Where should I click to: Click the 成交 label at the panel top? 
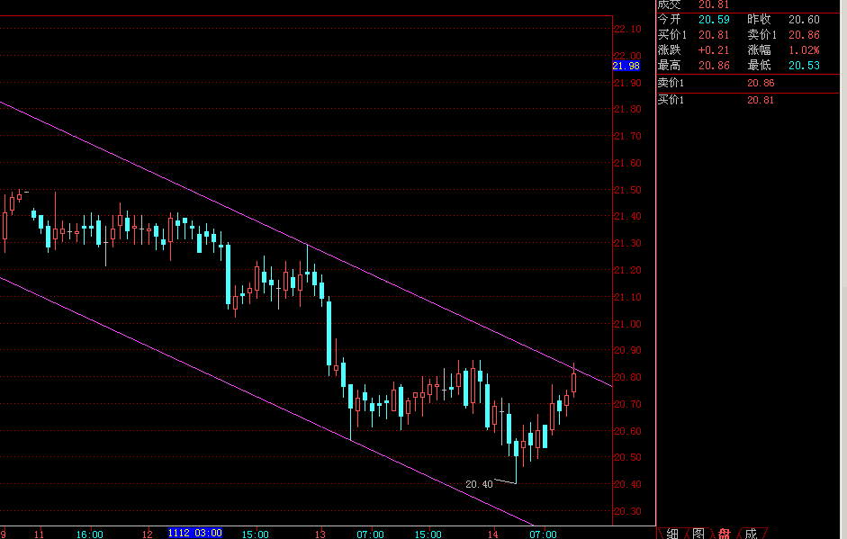point(670,4)
